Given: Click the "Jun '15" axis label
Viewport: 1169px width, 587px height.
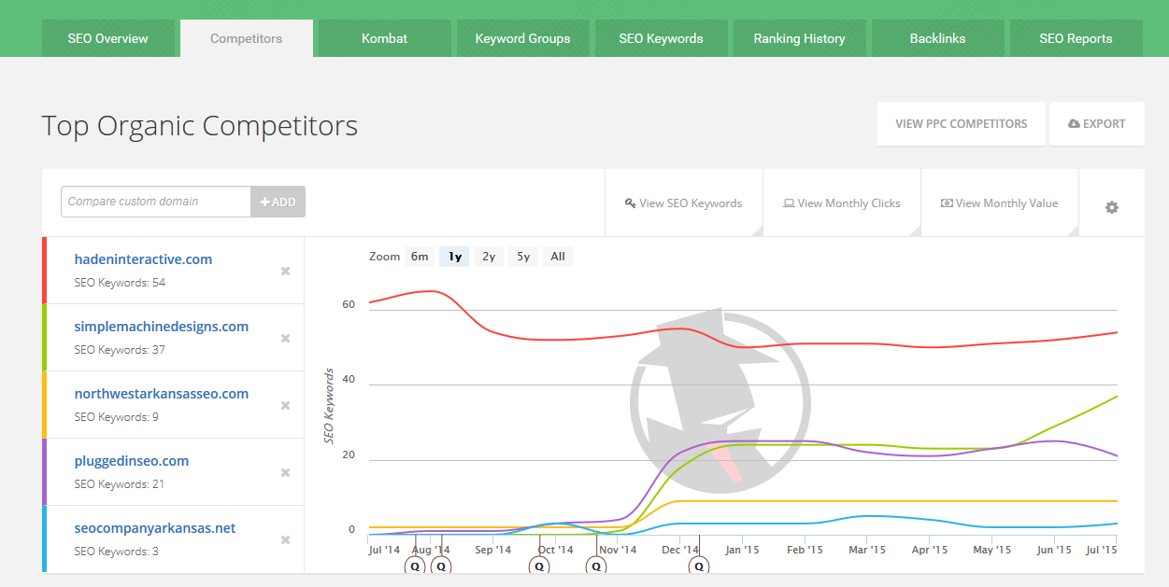Looking at the screenshot, I should pos(1054,550).
